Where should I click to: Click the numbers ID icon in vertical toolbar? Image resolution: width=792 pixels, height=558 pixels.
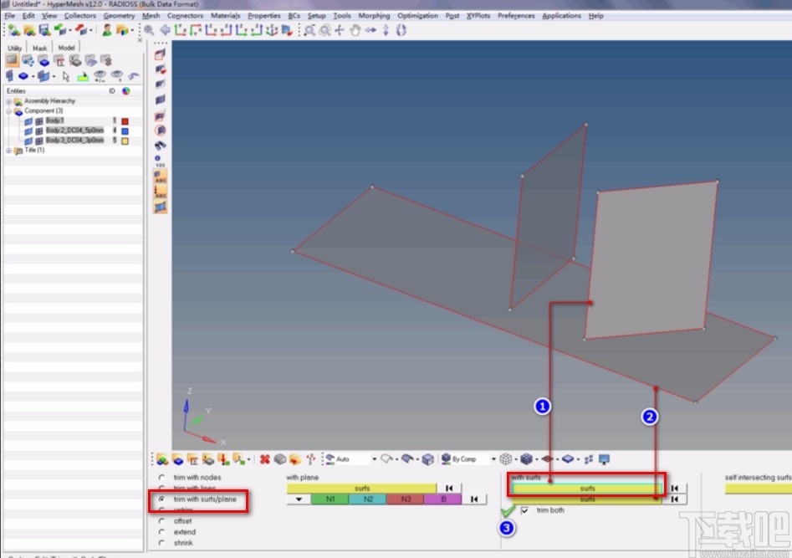160,161
